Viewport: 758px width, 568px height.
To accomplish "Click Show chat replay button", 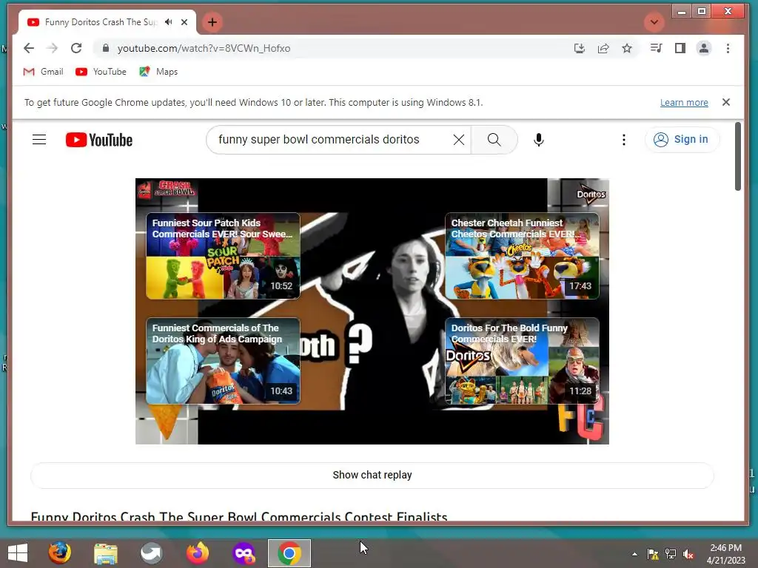I will tap(372, 476).
